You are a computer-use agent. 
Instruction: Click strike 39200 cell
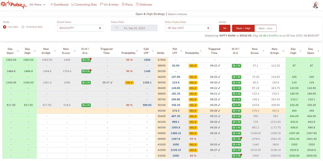point(161,111)
